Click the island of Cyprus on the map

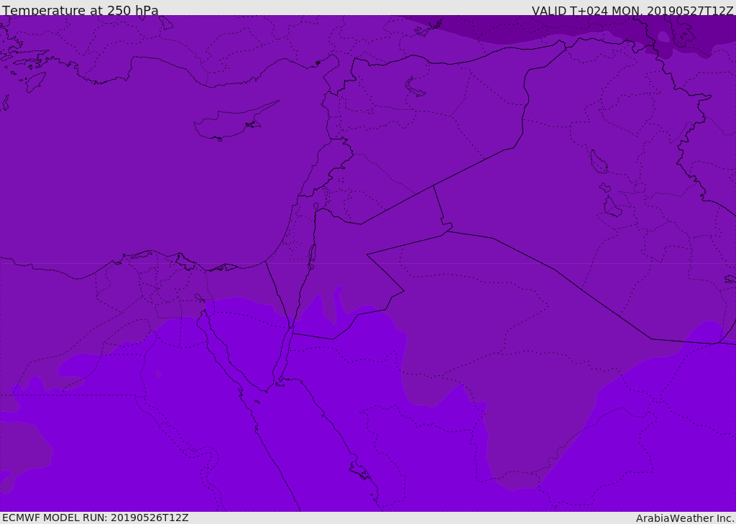pyautogui.click(x=231, y=124)
